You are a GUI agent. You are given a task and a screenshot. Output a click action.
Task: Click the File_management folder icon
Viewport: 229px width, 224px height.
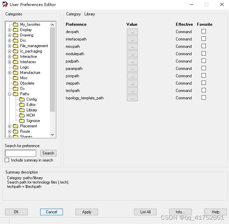point(15,46)
